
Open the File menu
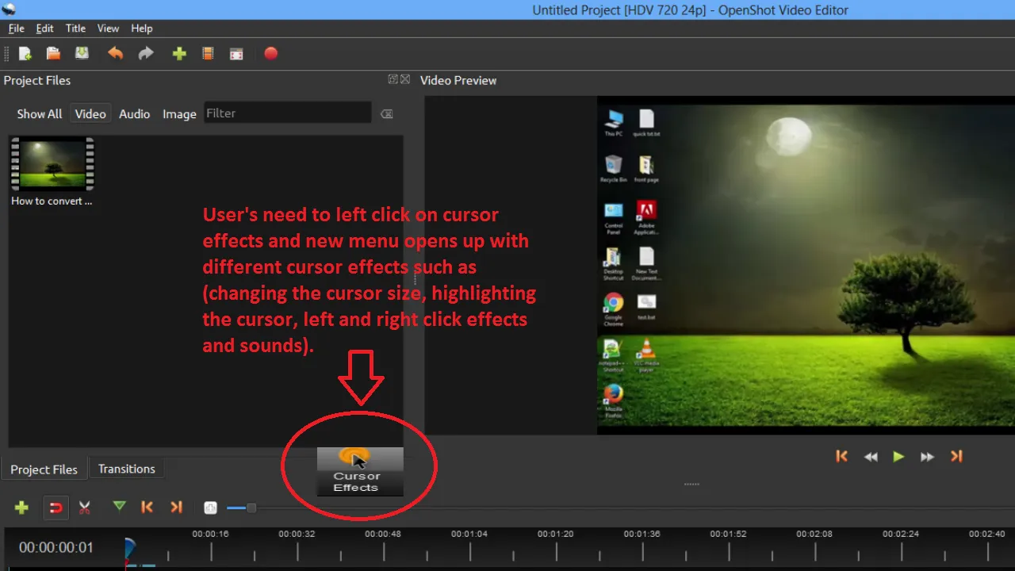[x=16, y=29]
